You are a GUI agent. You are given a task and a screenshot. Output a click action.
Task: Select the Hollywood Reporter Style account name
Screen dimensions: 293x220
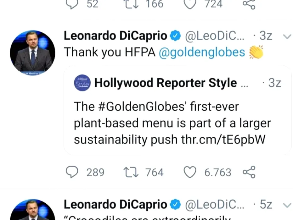(x=166, y=83)
